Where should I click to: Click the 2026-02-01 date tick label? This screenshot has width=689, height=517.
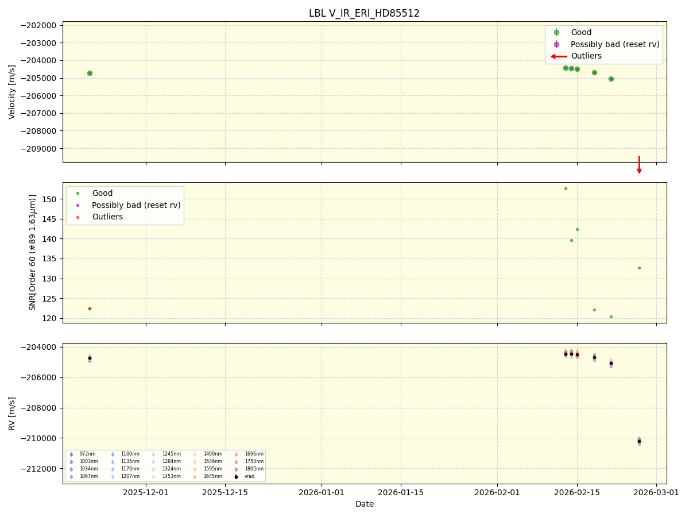(x=497, y=492)
